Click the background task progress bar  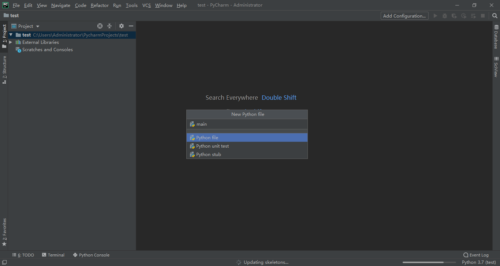pos(429,262)
